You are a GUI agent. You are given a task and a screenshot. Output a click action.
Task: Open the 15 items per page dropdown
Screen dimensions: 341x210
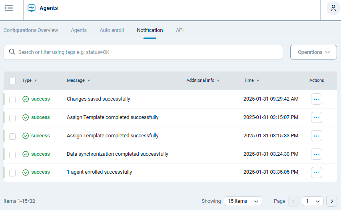tap(243, 201)
